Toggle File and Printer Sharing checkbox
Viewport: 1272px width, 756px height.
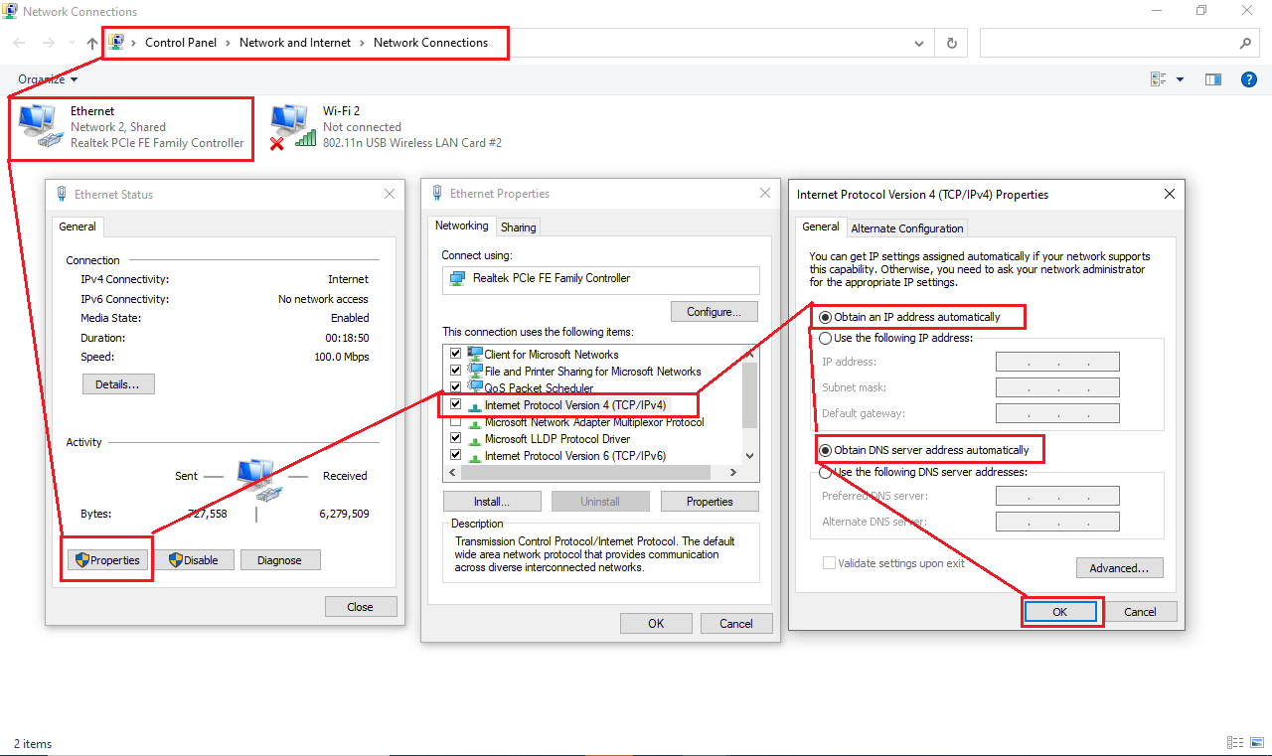pos(456,371)
